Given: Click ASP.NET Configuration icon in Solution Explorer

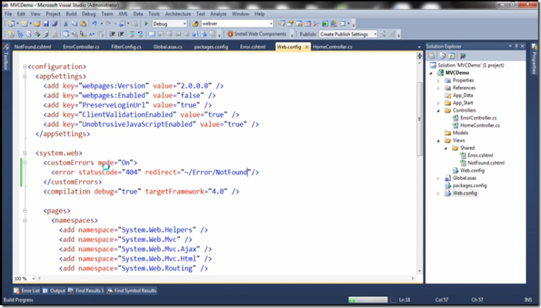Looking at the screenshot, I should 463,55.
